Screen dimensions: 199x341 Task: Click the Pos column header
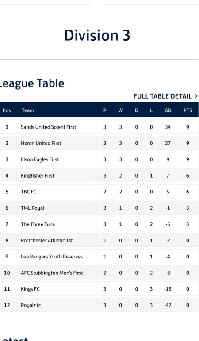tap(7, 110)
